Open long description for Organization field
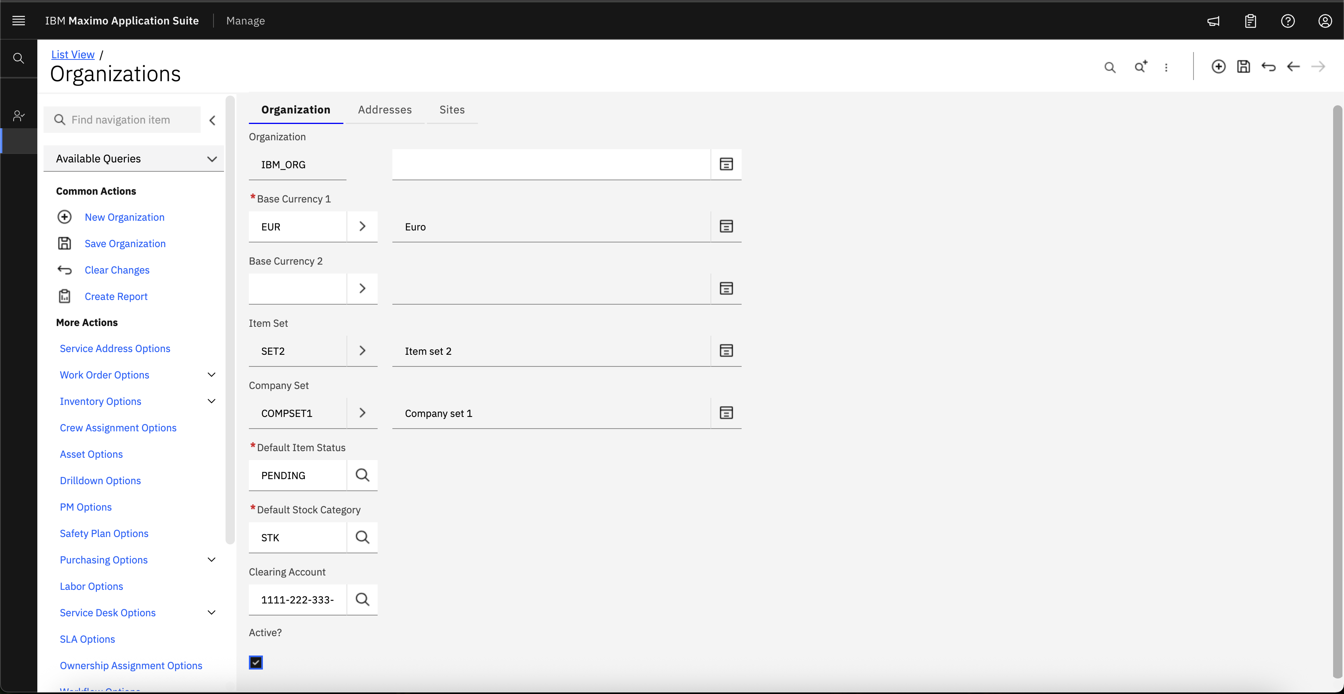1344x694 pixels. click(x=726, y=164)
